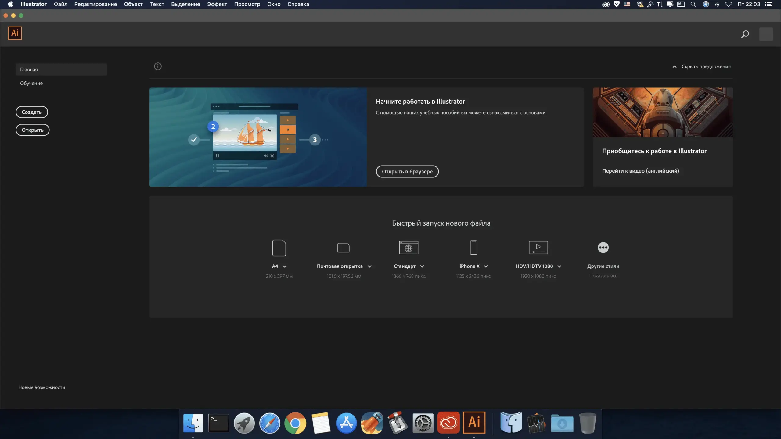The image size is (781, 439).
Task: Expand the A4 size dropdown arrow
Action: (x=285, y=266)
